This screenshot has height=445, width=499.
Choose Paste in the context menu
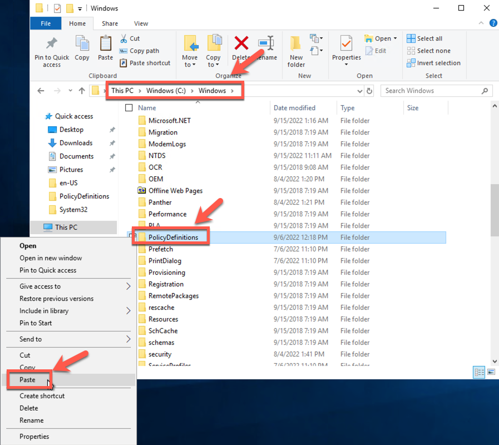click(x=69, y=380)
